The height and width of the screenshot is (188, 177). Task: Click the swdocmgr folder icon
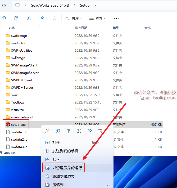pos(8,35)
